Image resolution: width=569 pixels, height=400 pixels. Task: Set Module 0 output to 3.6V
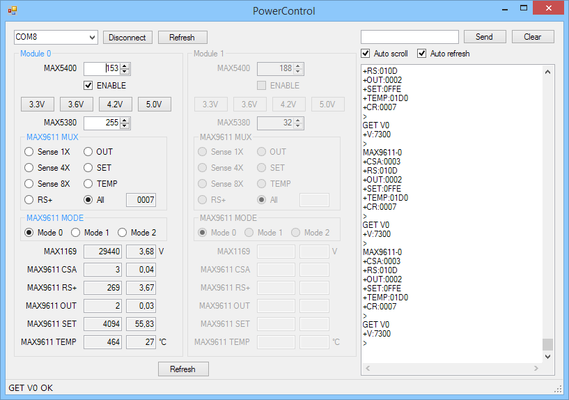76,104
